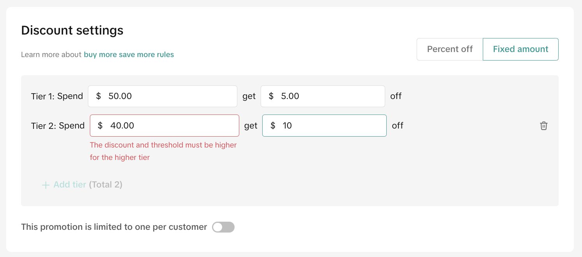Click the one per customer promotion label text
Image resolution: width=582 pixels, height=257 pixels.
click(114, 227)
